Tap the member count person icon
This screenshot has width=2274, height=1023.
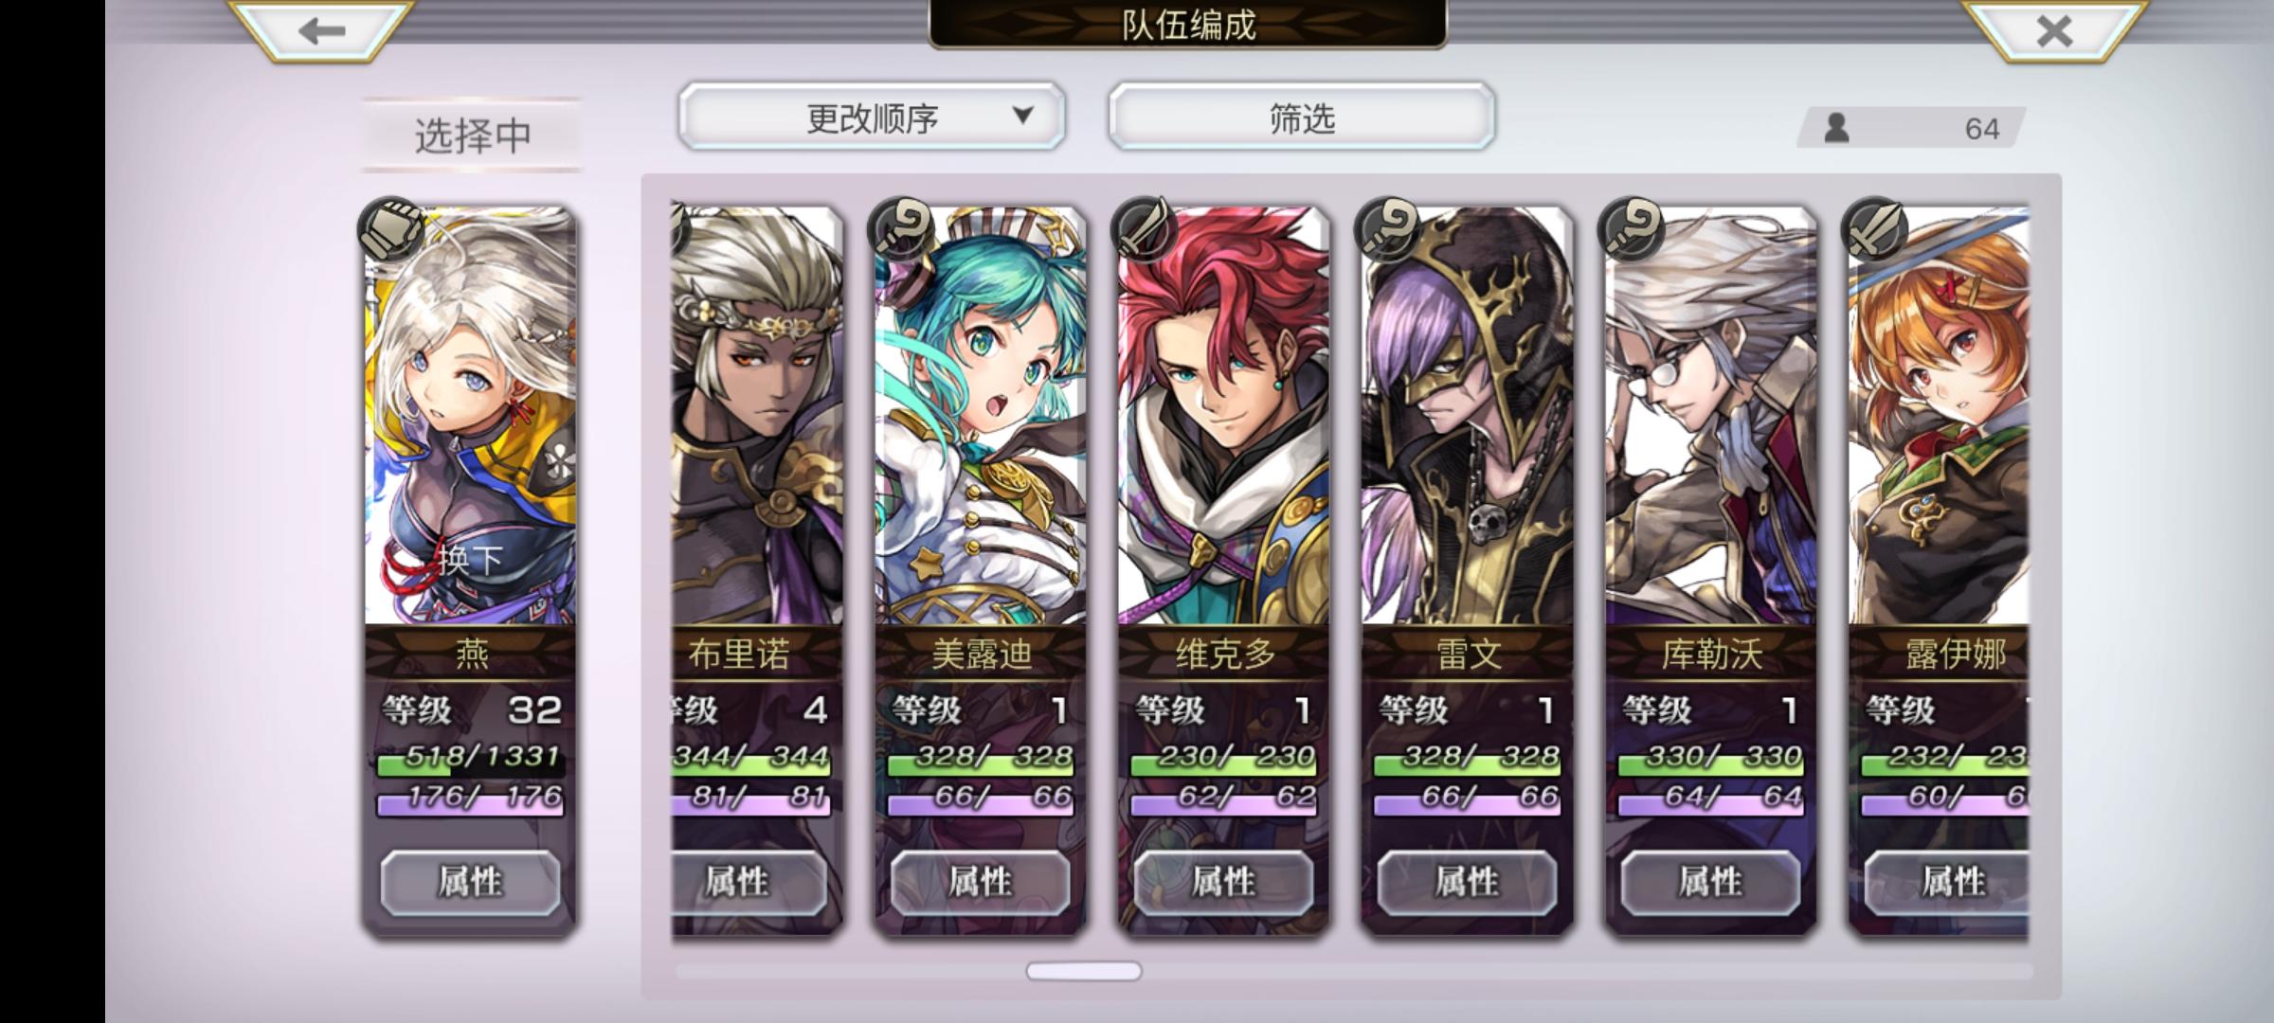(1836, 128)
